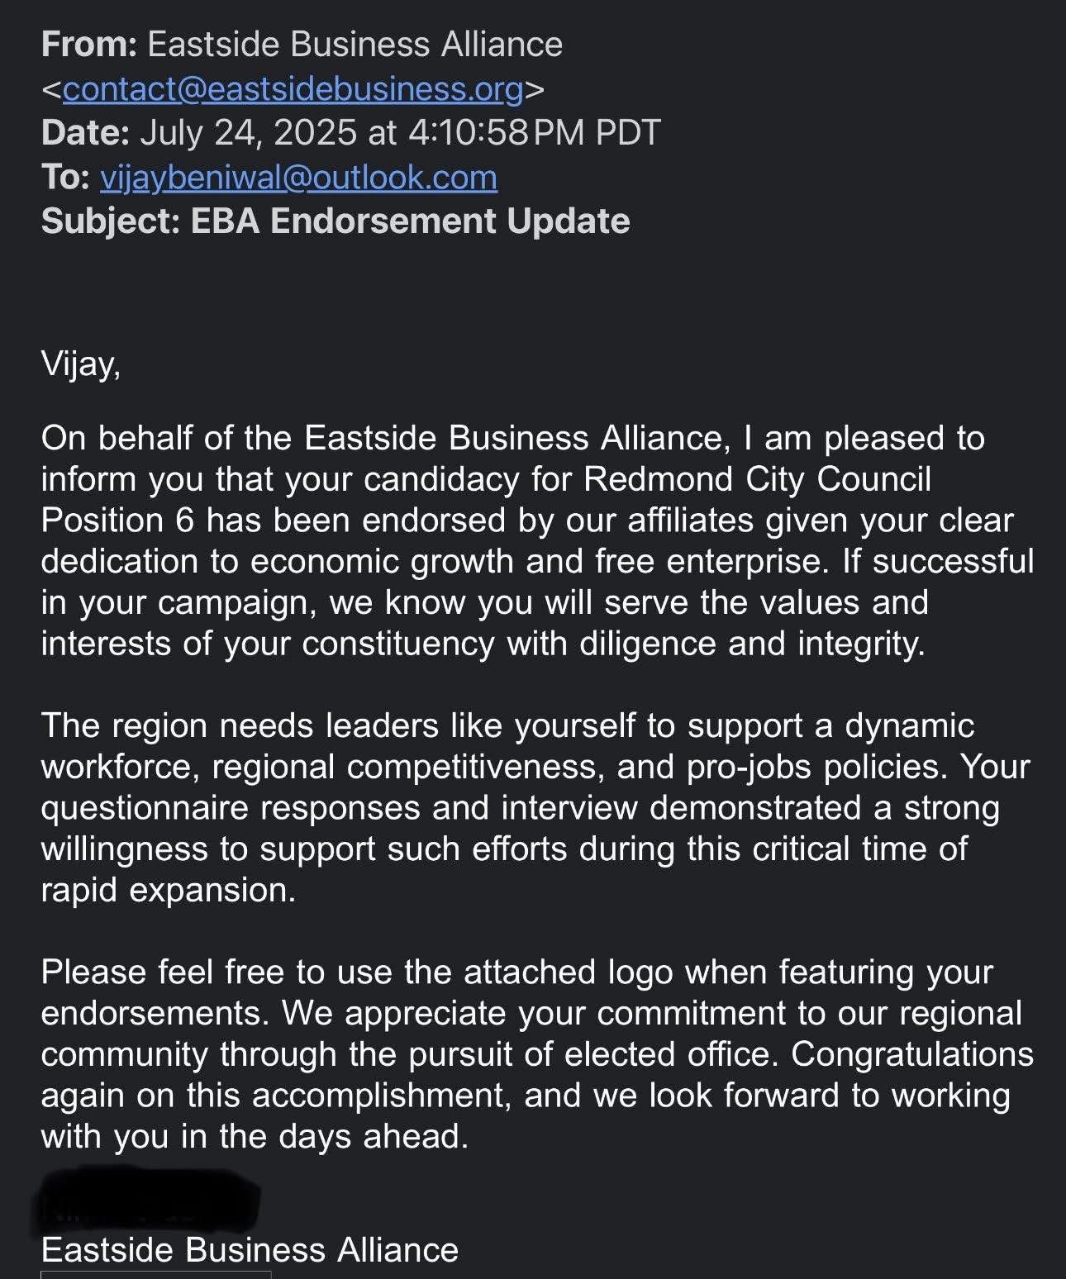Image resolution: width=1066 pixels, height=1279 pixels.
Task: Click the word 'Congratulations' in the closing paragraph
Action: (912, 1054)
